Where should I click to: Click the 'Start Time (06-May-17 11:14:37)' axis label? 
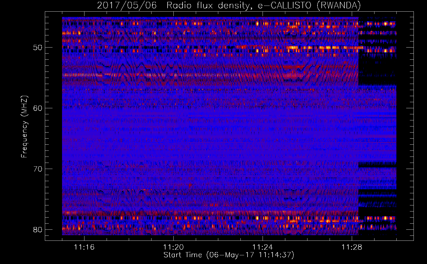point(229,255)
